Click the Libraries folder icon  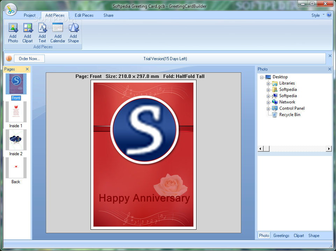[x=275, y=83]
